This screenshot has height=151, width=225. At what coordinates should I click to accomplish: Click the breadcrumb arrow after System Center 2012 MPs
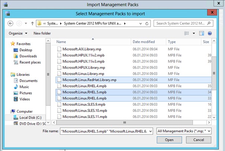[x=125, y=23]
